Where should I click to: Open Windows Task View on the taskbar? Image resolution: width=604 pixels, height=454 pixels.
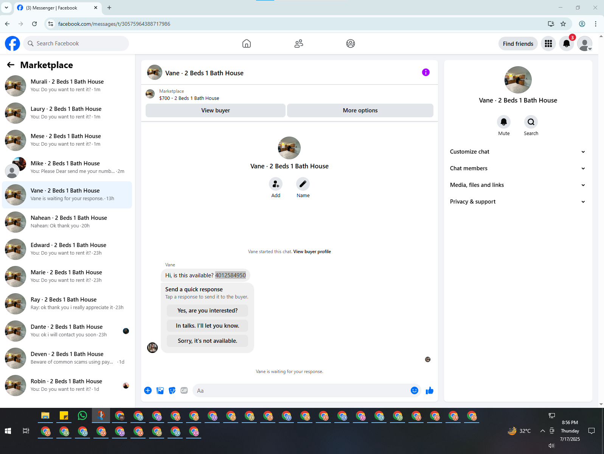pos(26,431)
